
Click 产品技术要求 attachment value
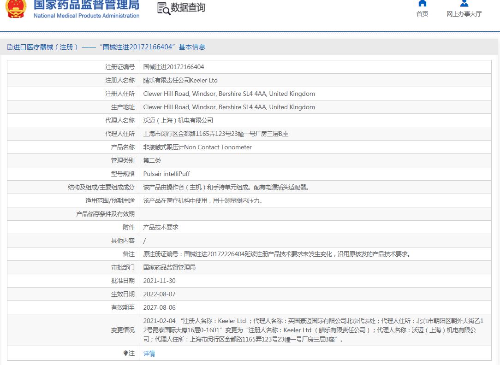click(161, 227)
